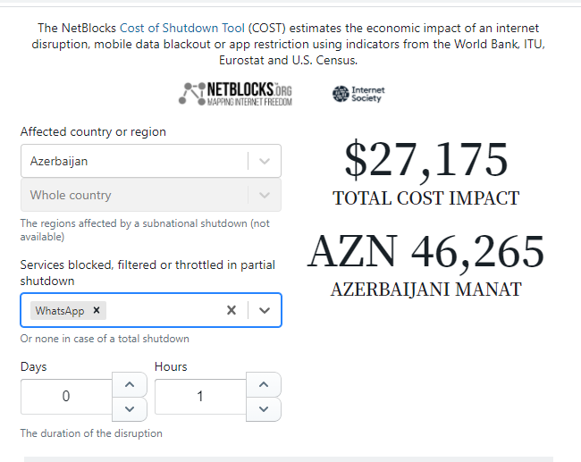Focus the Hours number input field

[200, 397]
